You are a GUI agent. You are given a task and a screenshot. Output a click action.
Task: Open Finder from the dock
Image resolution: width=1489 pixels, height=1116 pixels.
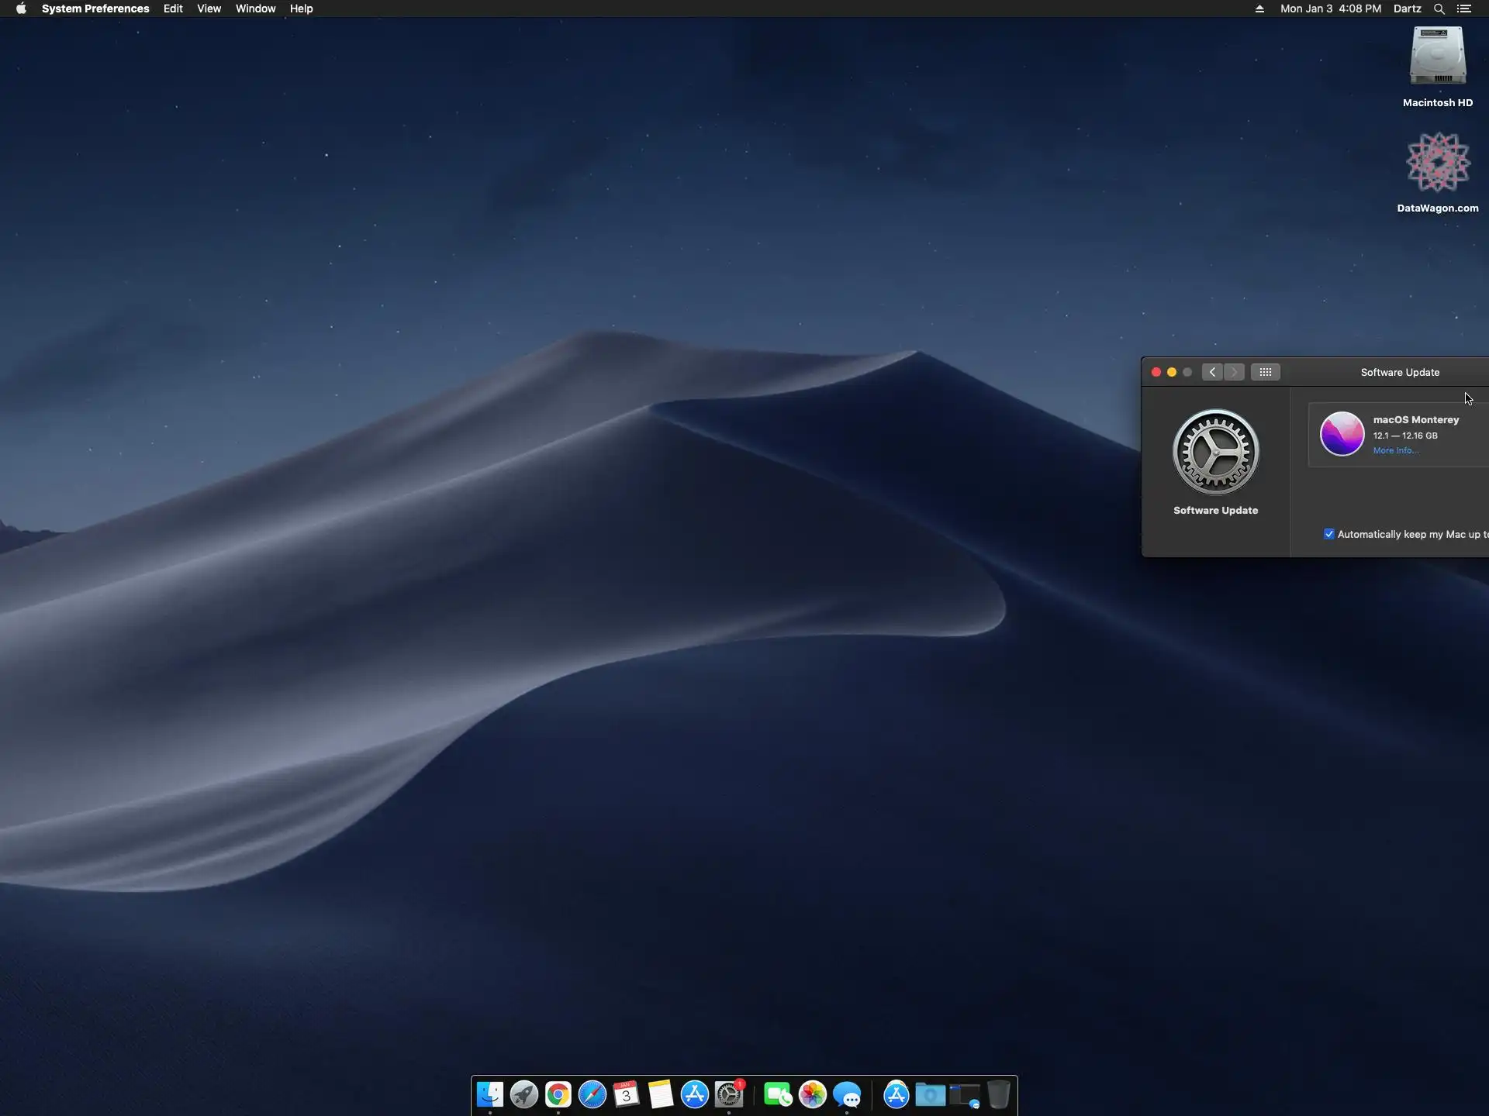[x=489, y=1094]
